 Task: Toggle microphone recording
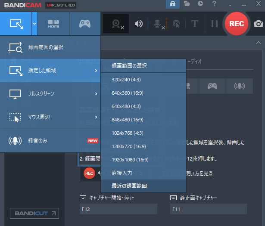click(157, 24)
